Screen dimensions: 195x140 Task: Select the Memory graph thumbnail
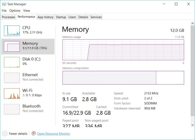point(12,46)
